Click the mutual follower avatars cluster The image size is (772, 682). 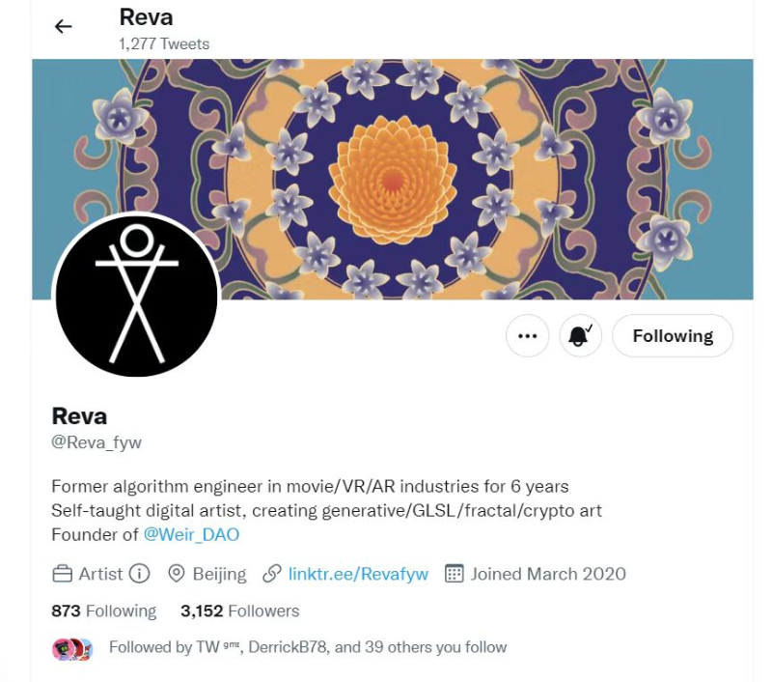pyautogui.click(x=73, y=649)
